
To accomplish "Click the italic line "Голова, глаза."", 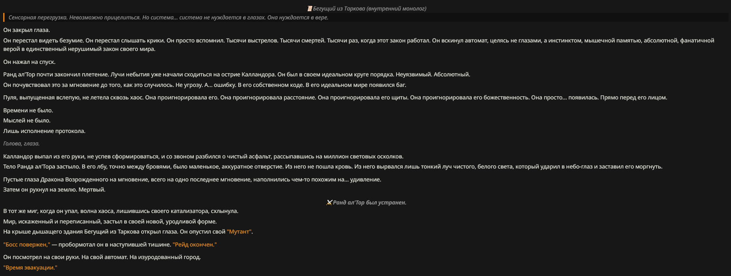I will point(21,143).
